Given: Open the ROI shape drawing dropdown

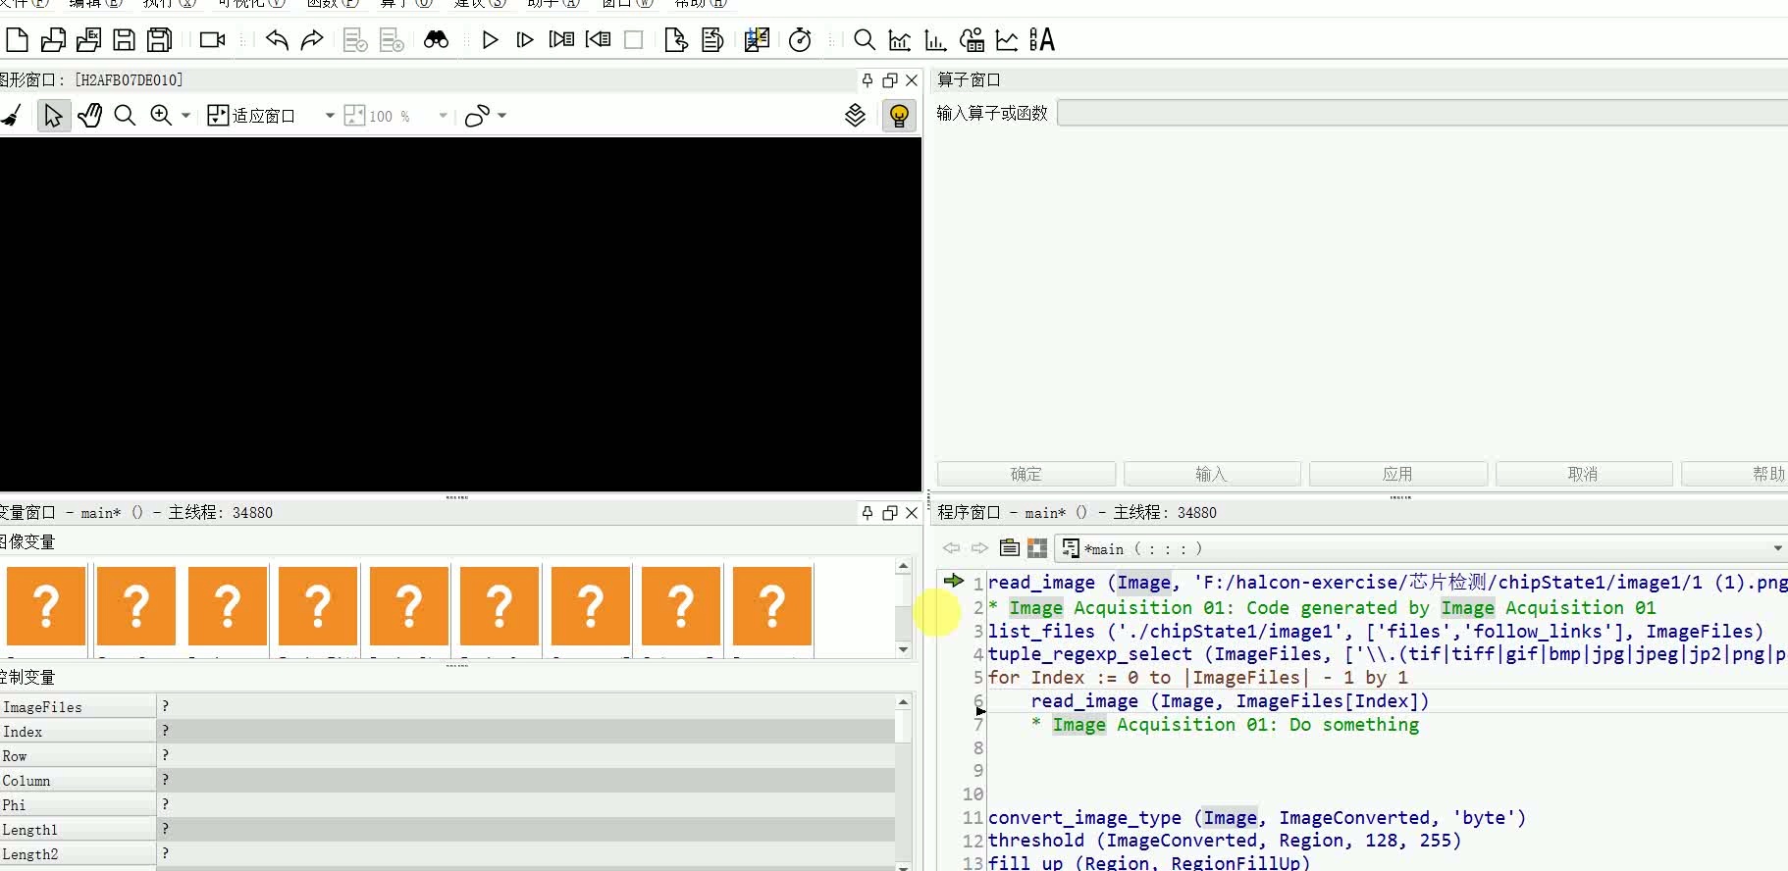Looking at the screenshot, I should click(502, 116).
